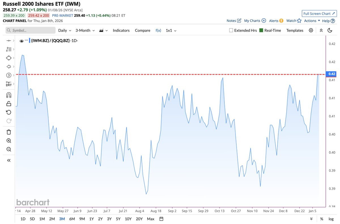Image resolution: width=340 pixels, height=224 pixels.
Task: Click the My Charts plus icon
Action: point(263,21)
